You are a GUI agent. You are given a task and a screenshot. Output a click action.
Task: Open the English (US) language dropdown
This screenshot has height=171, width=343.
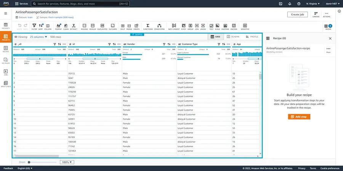click(x=25, y=168)
